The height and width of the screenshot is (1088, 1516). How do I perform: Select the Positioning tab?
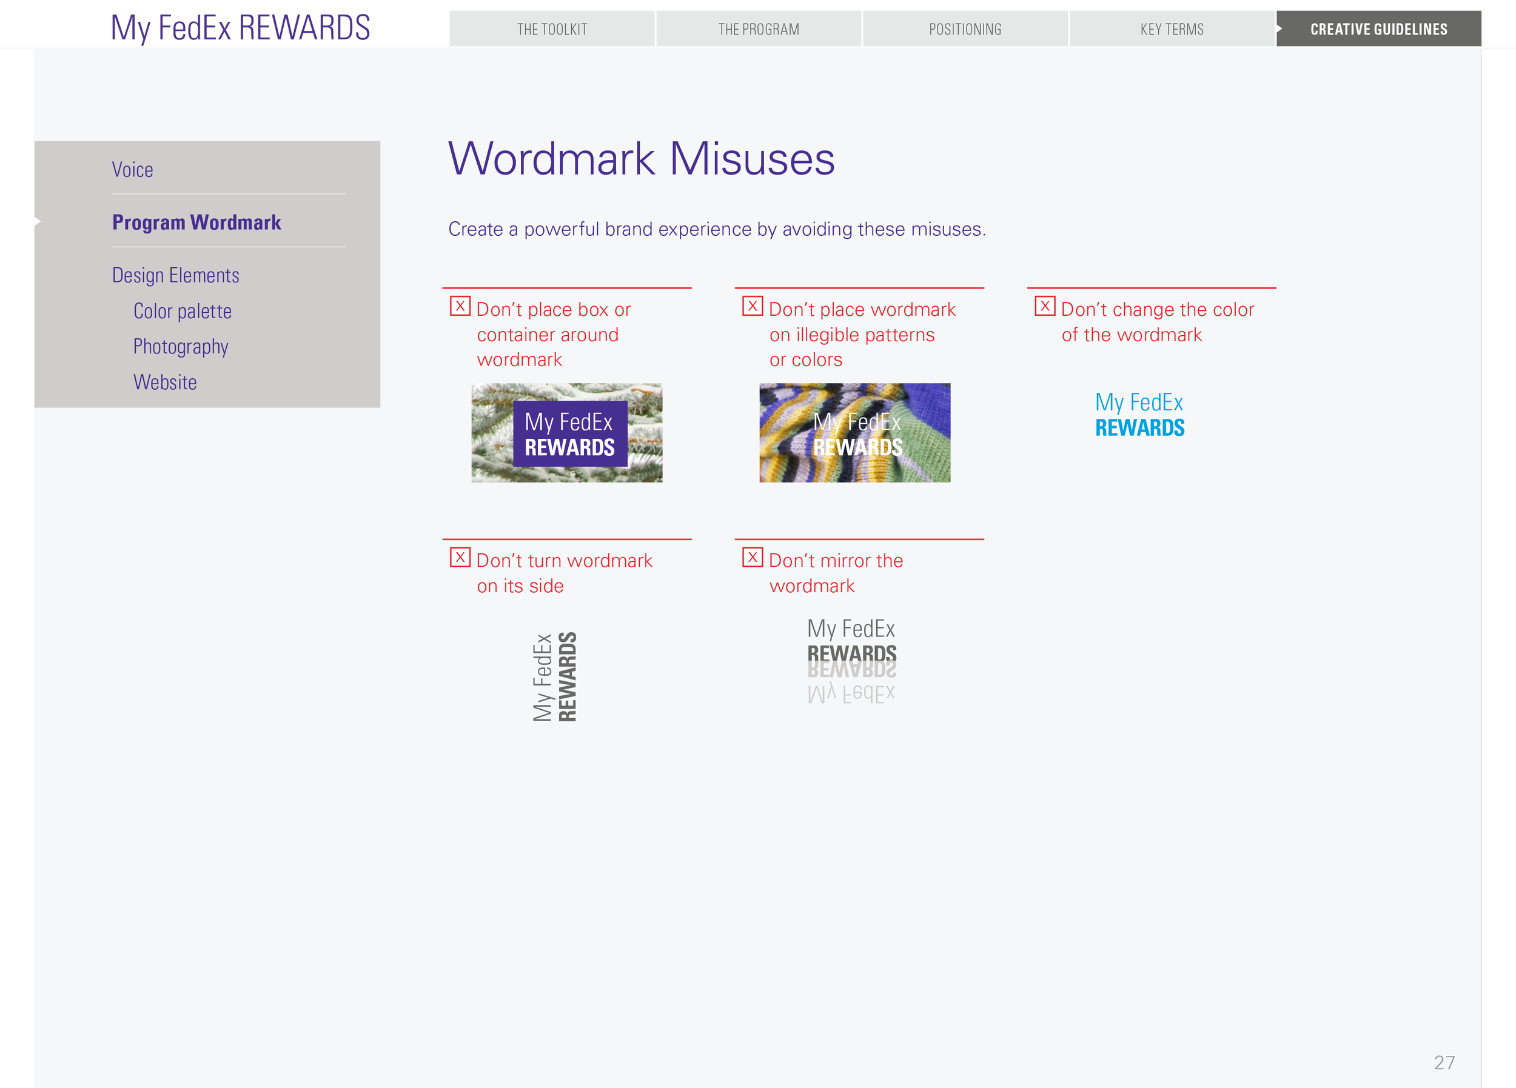click(x=965, y=30)
